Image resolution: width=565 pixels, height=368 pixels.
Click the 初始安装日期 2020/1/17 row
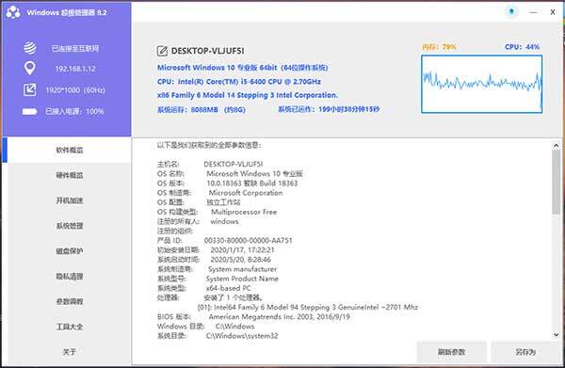pos(216,250)
